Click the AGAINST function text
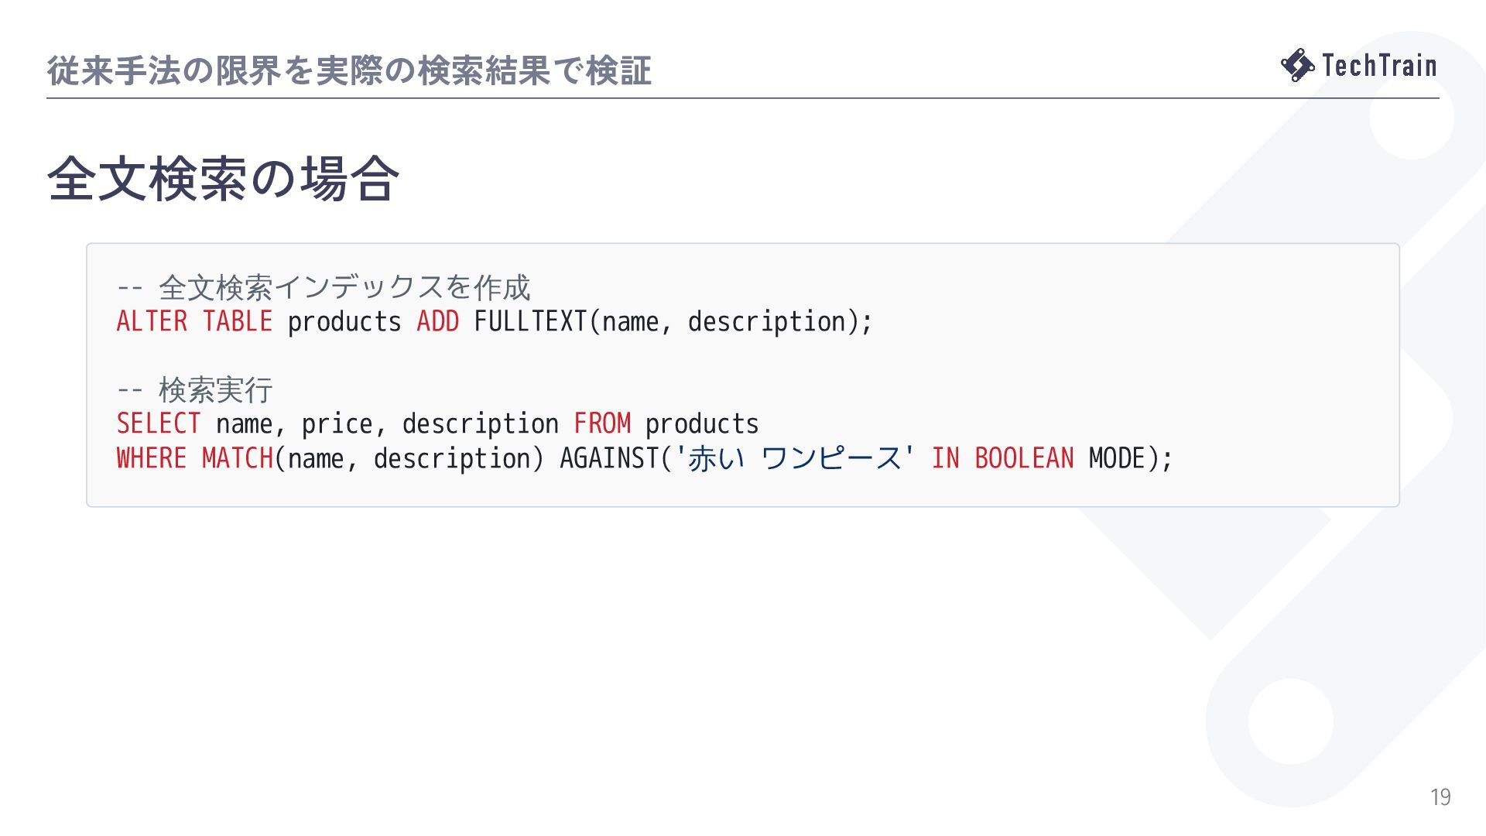The image size is (1486, 836). tap(609, 458)
